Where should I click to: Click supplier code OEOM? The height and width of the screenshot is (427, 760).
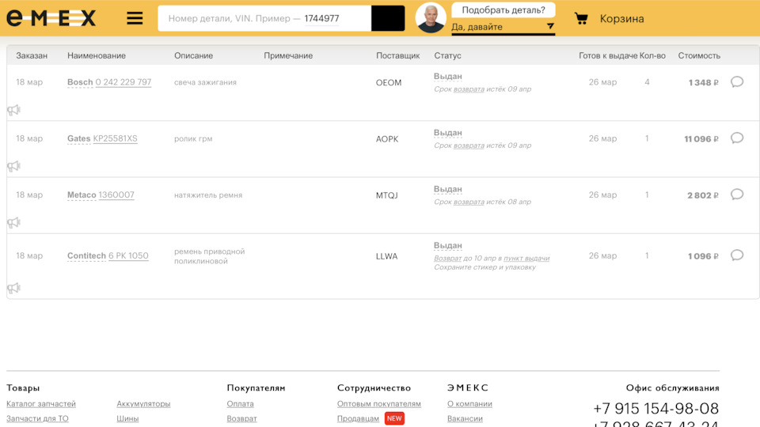point(389,82)
